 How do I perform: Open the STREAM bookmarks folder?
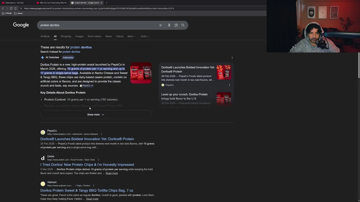(x=7, y=13)
